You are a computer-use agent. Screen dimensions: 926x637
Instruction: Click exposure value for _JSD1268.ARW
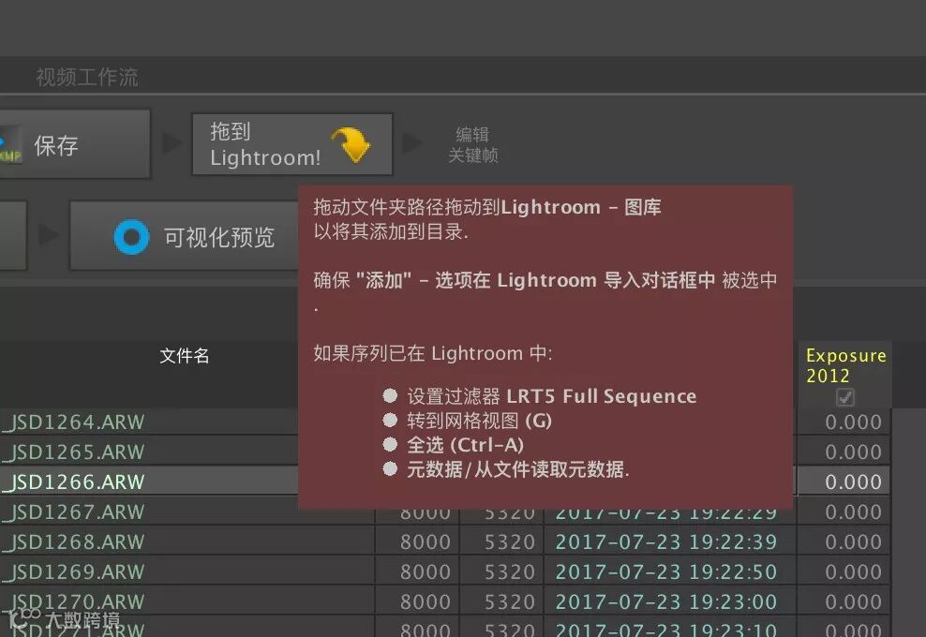tap(853, 542)
